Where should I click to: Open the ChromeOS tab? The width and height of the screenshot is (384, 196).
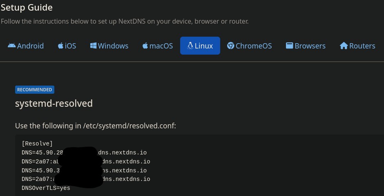click(254, 46)
